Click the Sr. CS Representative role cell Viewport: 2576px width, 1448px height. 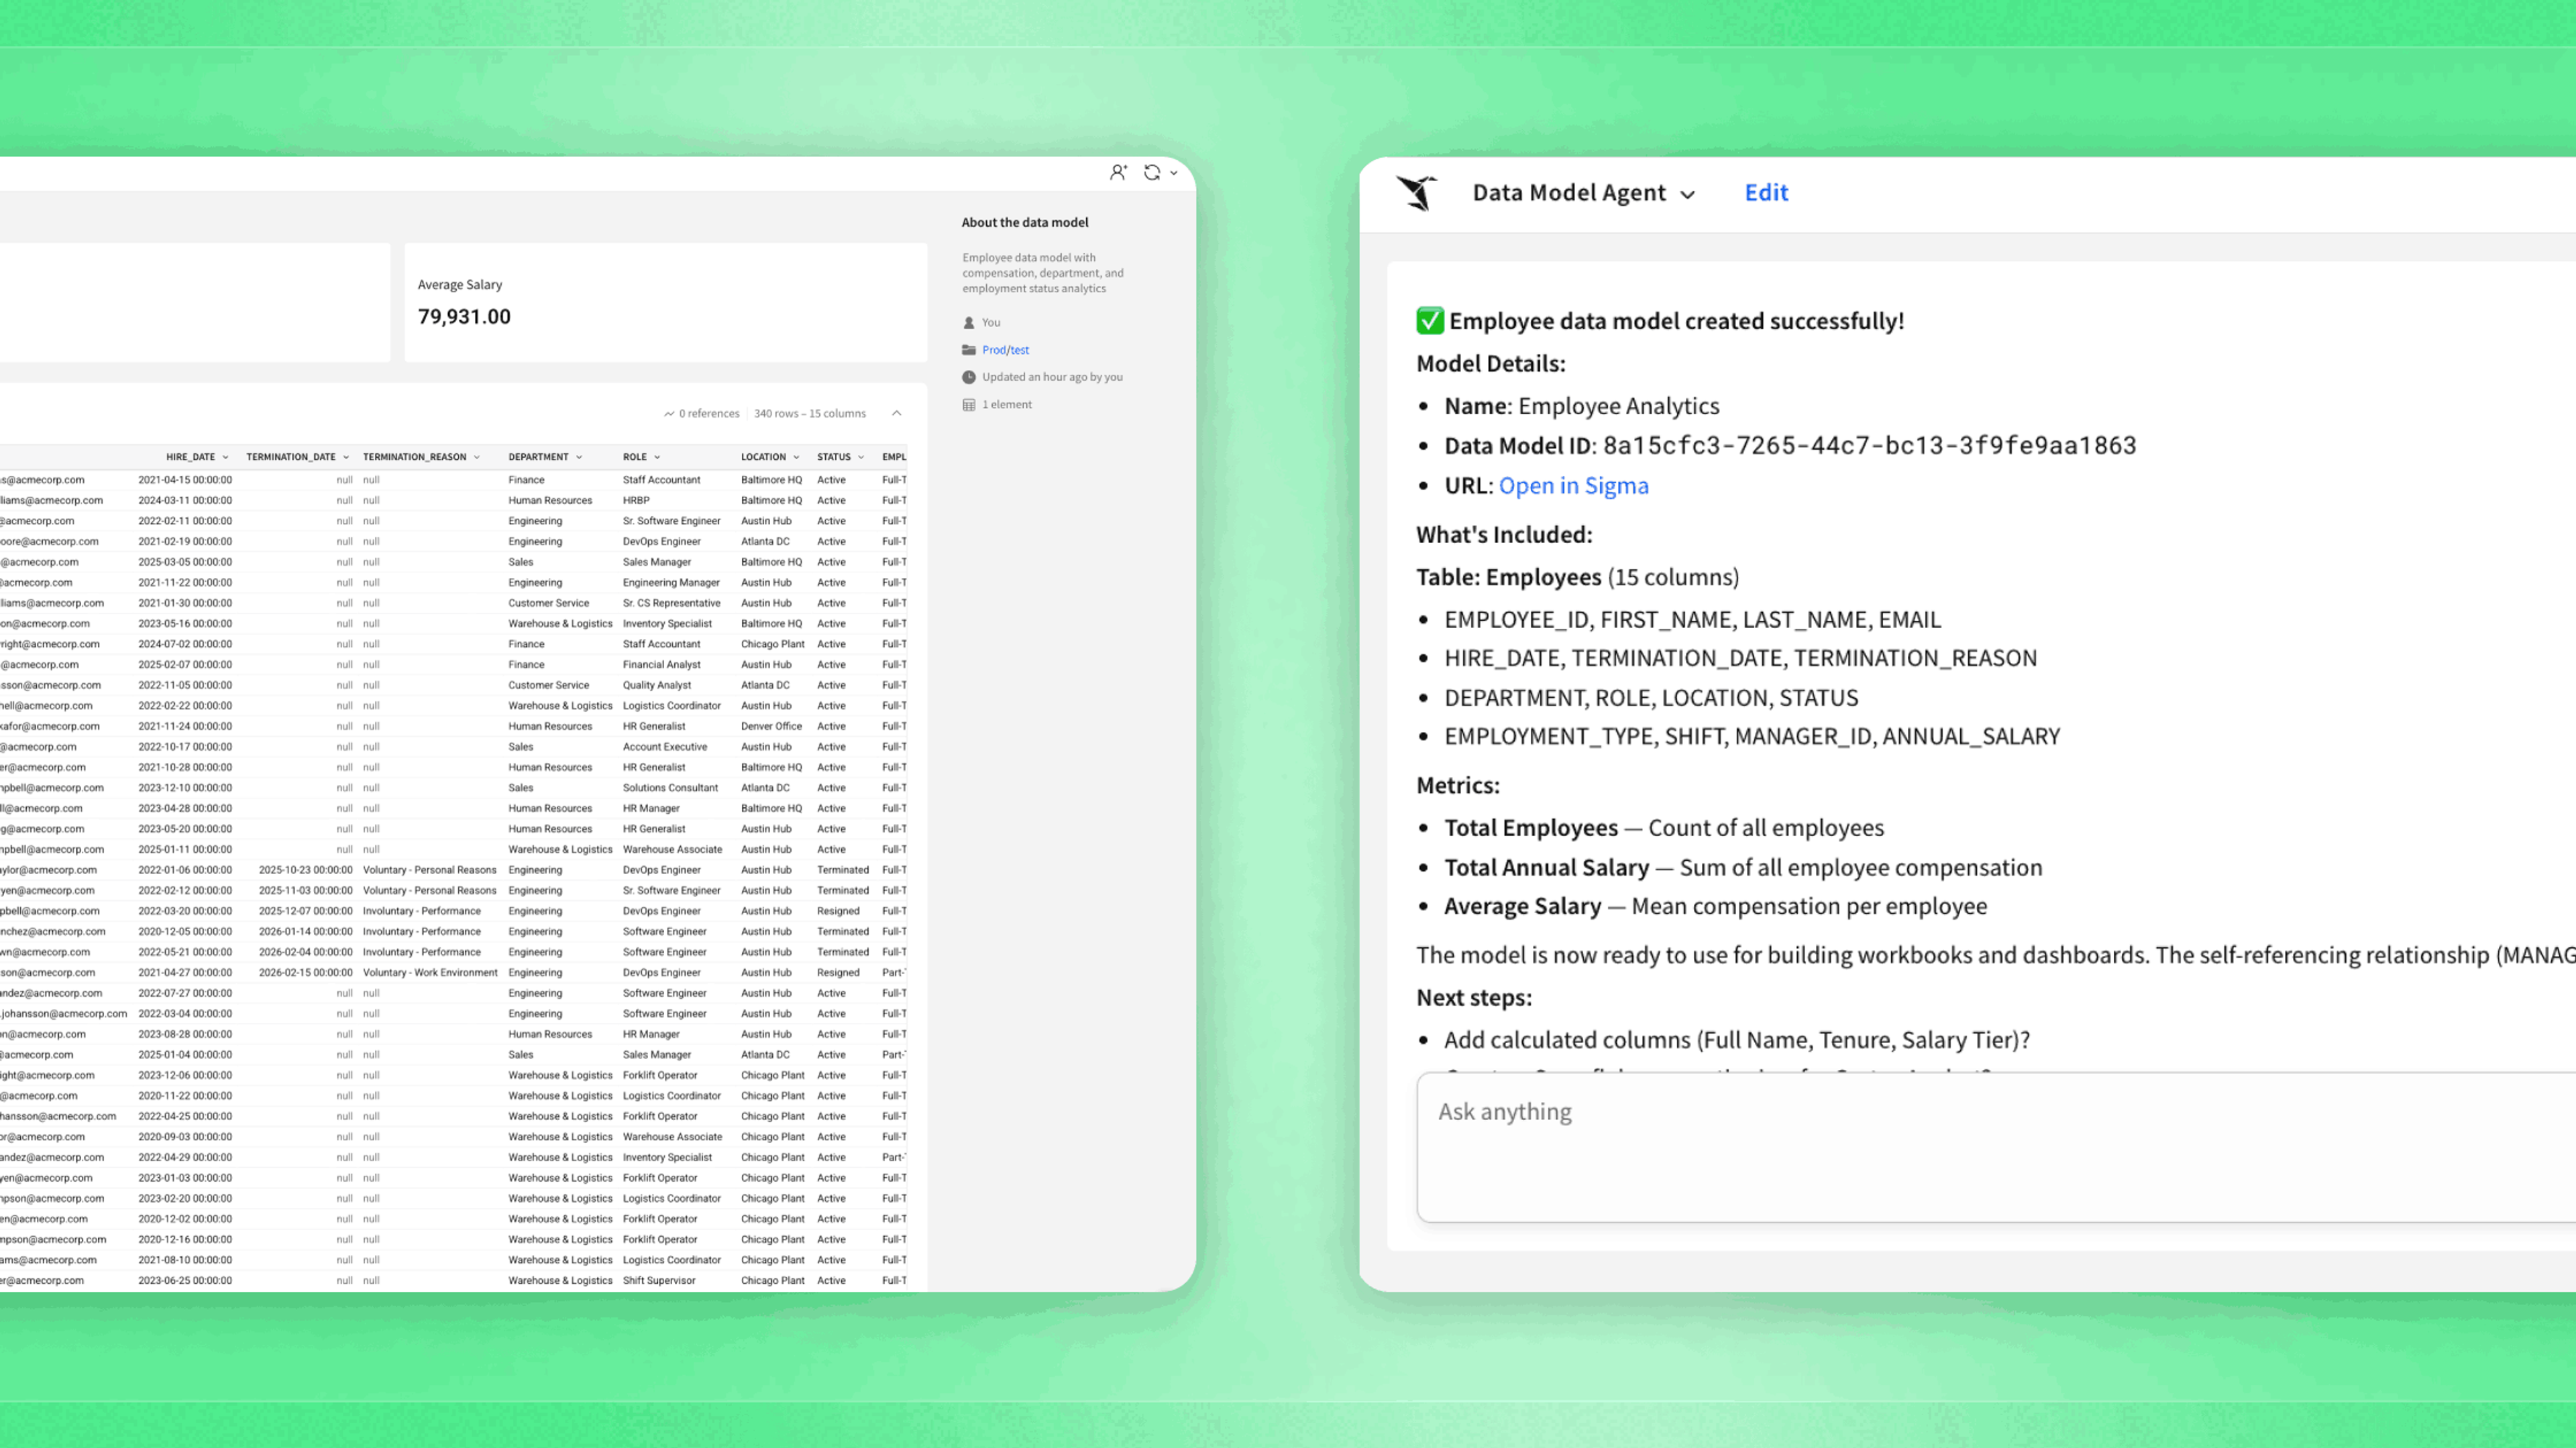671,603
